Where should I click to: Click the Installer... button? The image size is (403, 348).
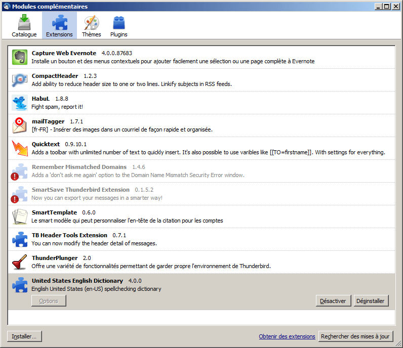tap(24, 336)
